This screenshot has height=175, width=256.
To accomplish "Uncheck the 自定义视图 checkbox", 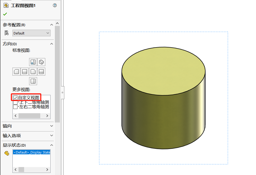I will [x=16, y=98].
